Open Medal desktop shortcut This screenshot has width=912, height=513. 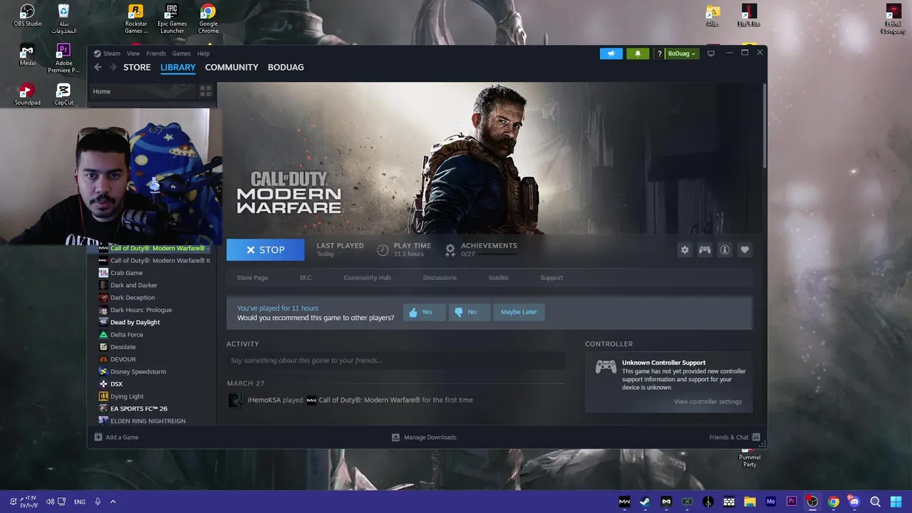pos(27,56)
